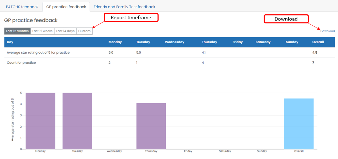Click the Day column header

(x=10, y=42)
